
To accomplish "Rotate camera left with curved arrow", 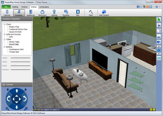I will click(9, 99).
